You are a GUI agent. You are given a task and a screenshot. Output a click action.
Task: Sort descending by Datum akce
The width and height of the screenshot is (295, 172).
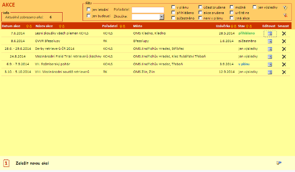30,26
